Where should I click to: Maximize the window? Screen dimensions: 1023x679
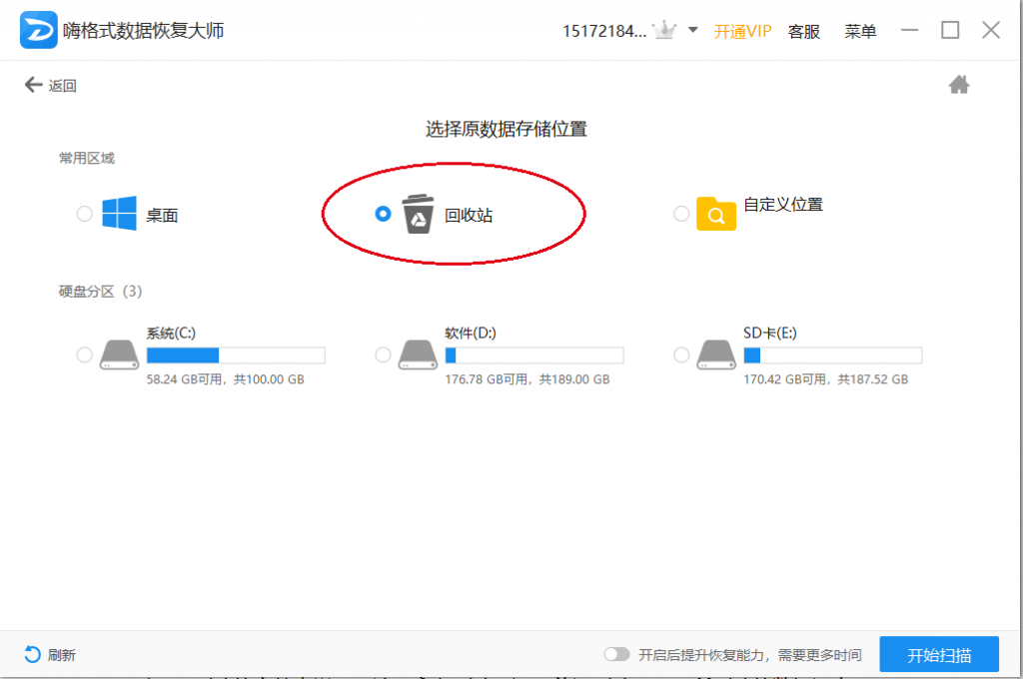point(950,30)
